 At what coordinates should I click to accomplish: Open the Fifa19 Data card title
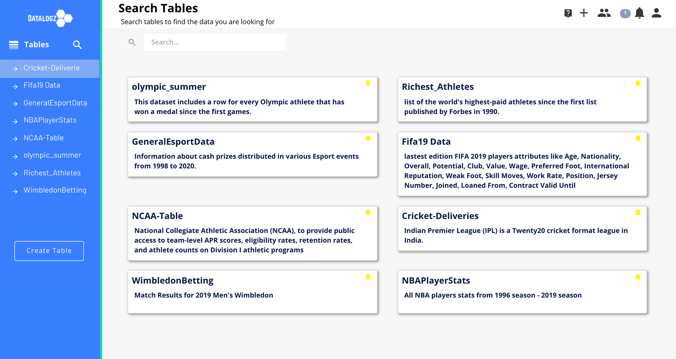[x=426, y=142]
